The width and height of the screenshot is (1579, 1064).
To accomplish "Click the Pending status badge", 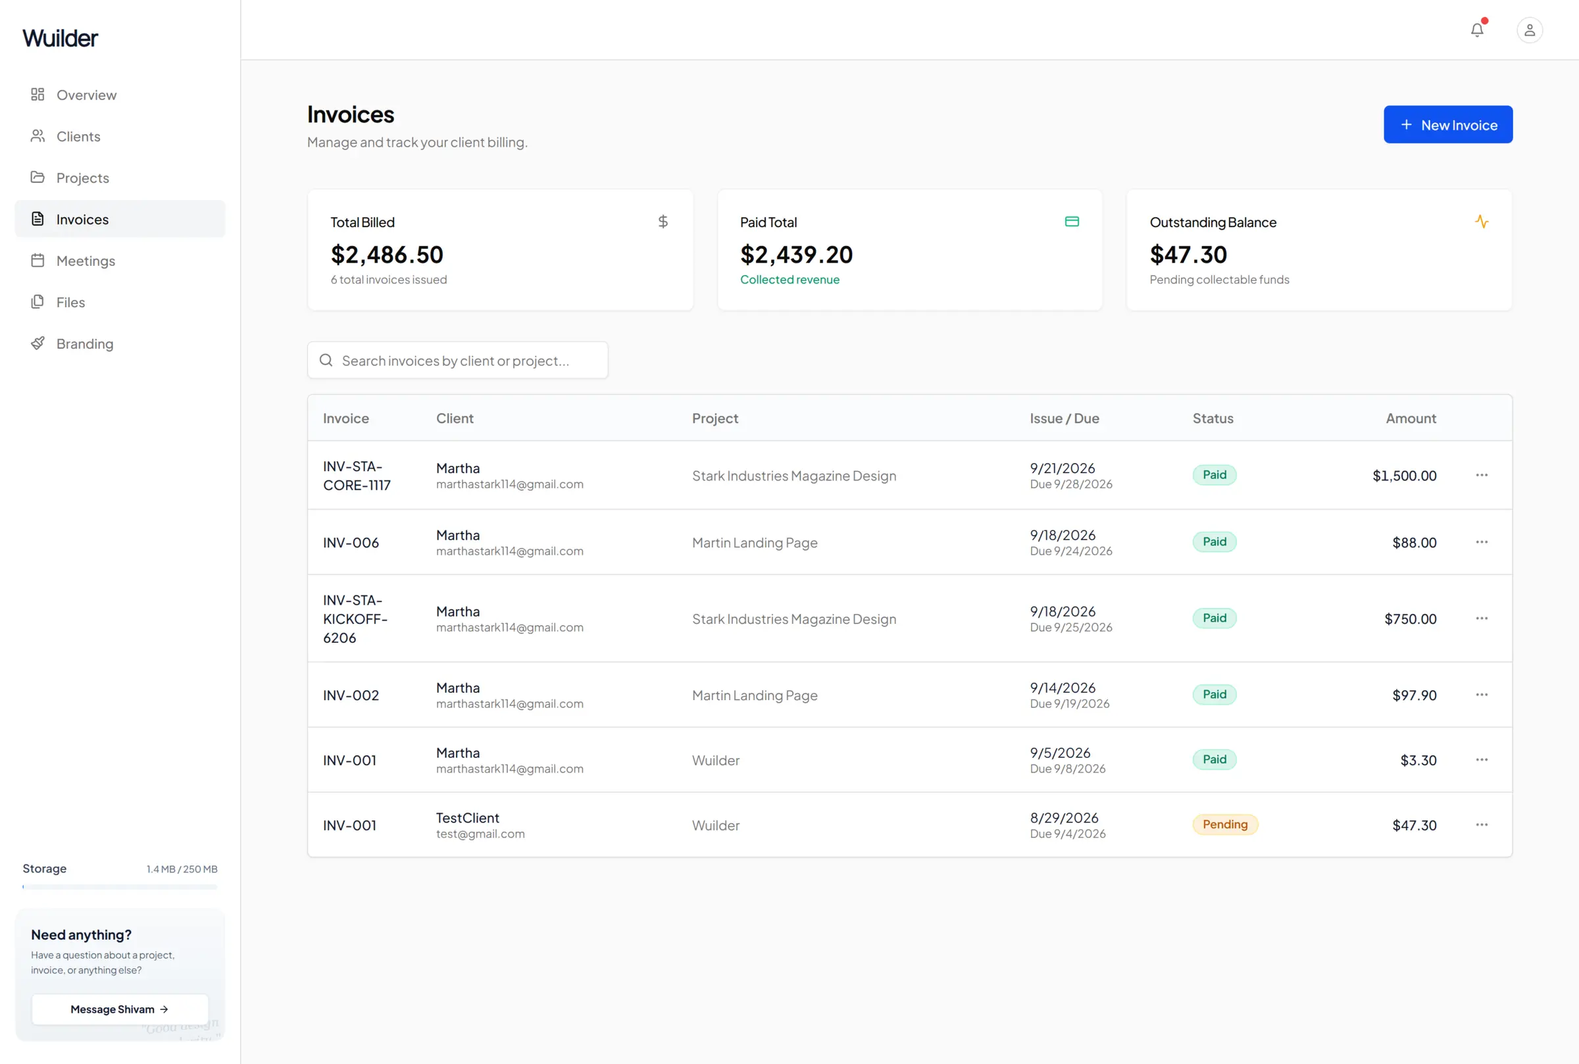I will click(1225, 824).
